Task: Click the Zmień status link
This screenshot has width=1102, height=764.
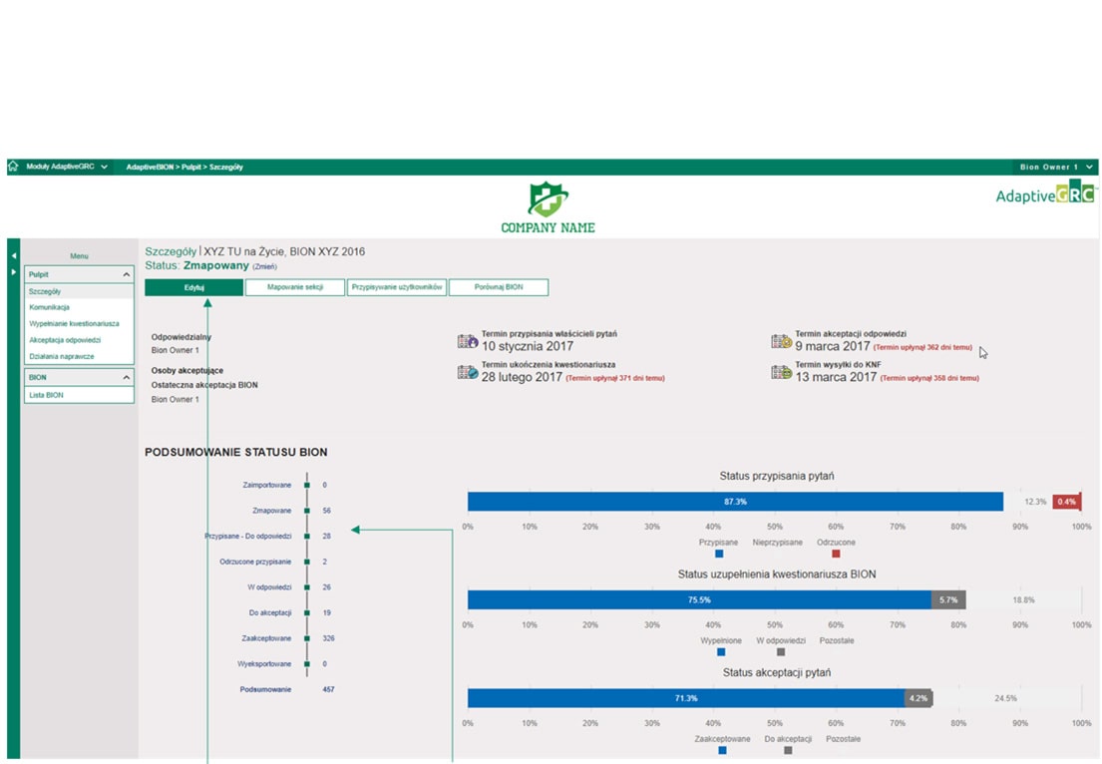Action: pyautogui.click(x=265, y=267)
